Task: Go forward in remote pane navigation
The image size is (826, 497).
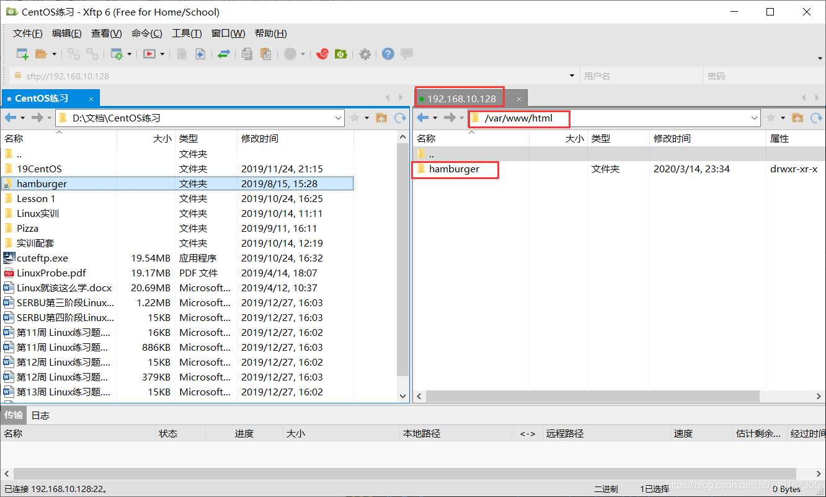Action: tap(450, 118)
